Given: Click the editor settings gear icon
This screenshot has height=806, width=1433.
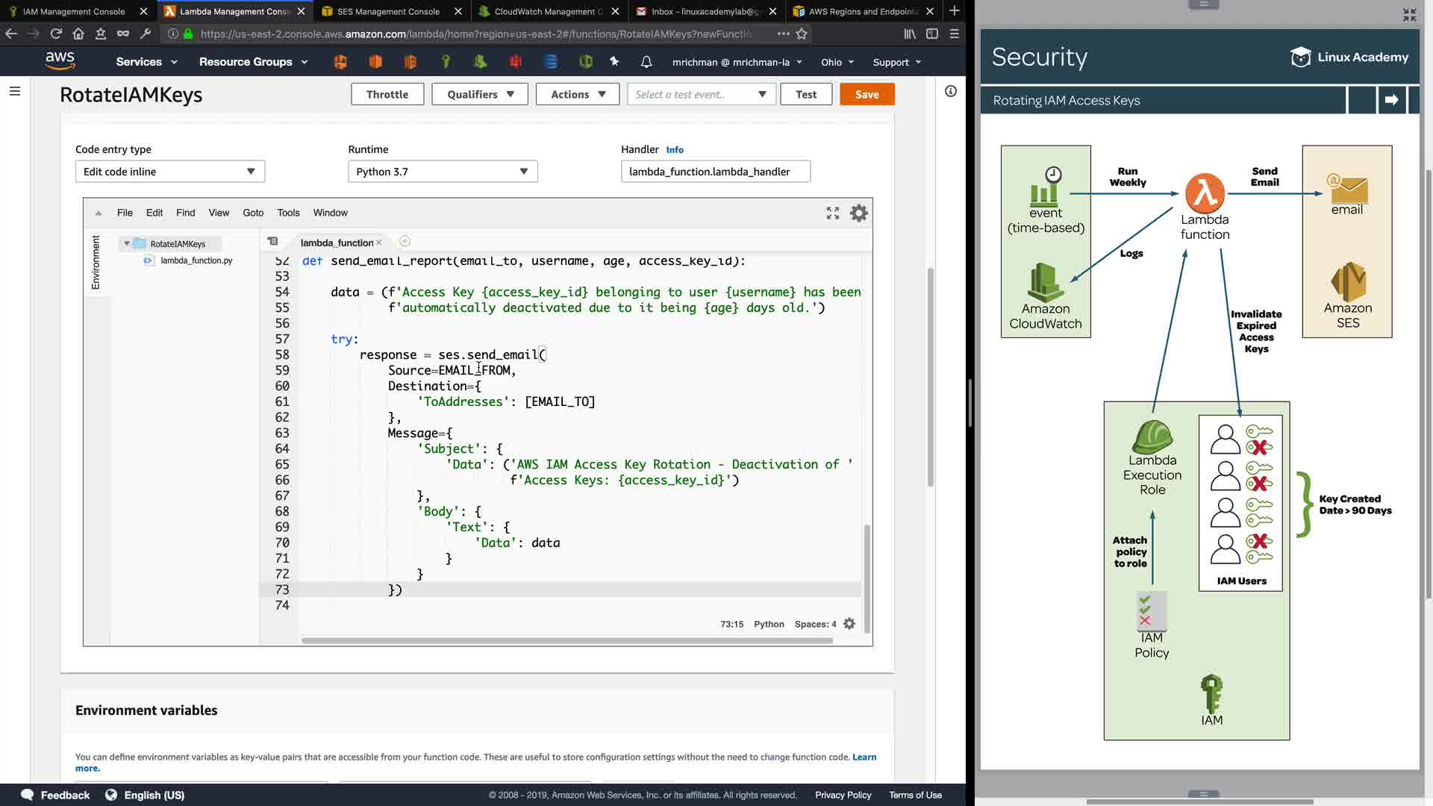Looking at the screenshot, I should (x=859, y=213).
